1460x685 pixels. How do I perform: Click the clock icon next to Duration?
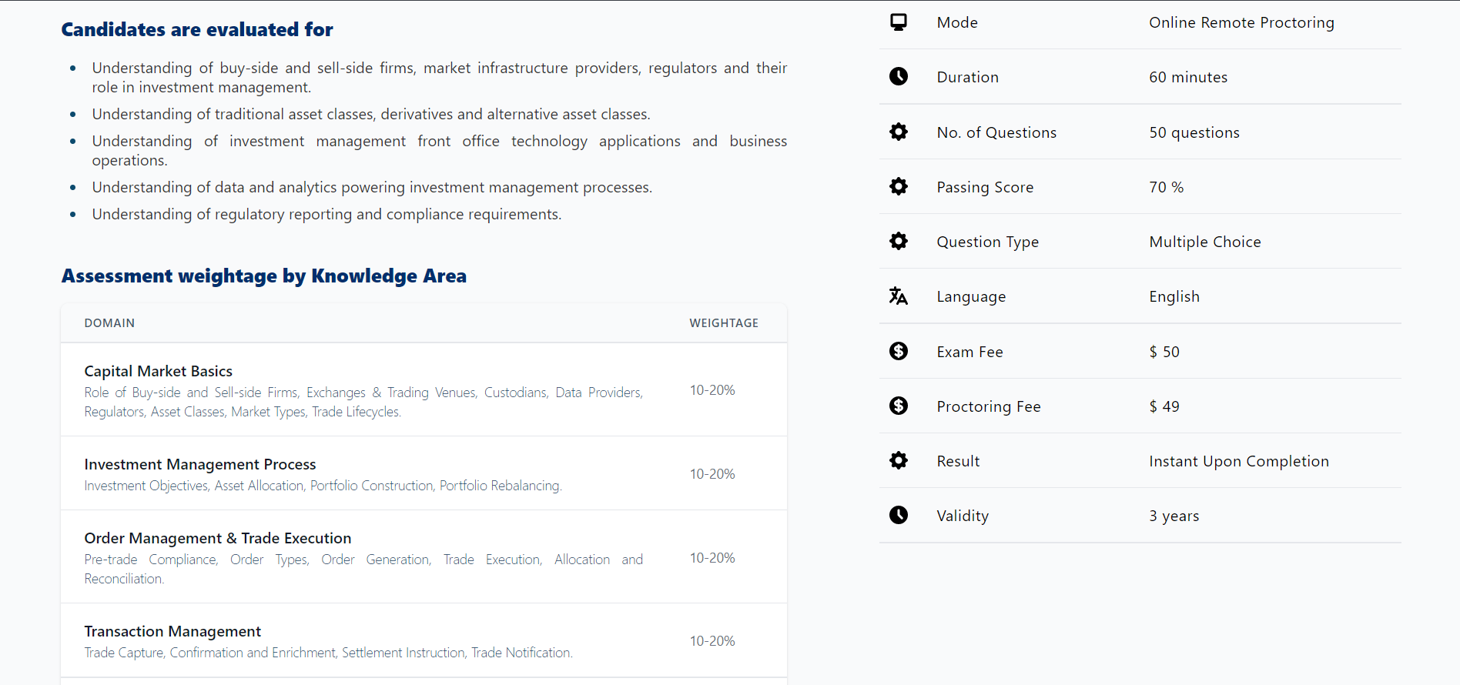(x=899, y=76)
